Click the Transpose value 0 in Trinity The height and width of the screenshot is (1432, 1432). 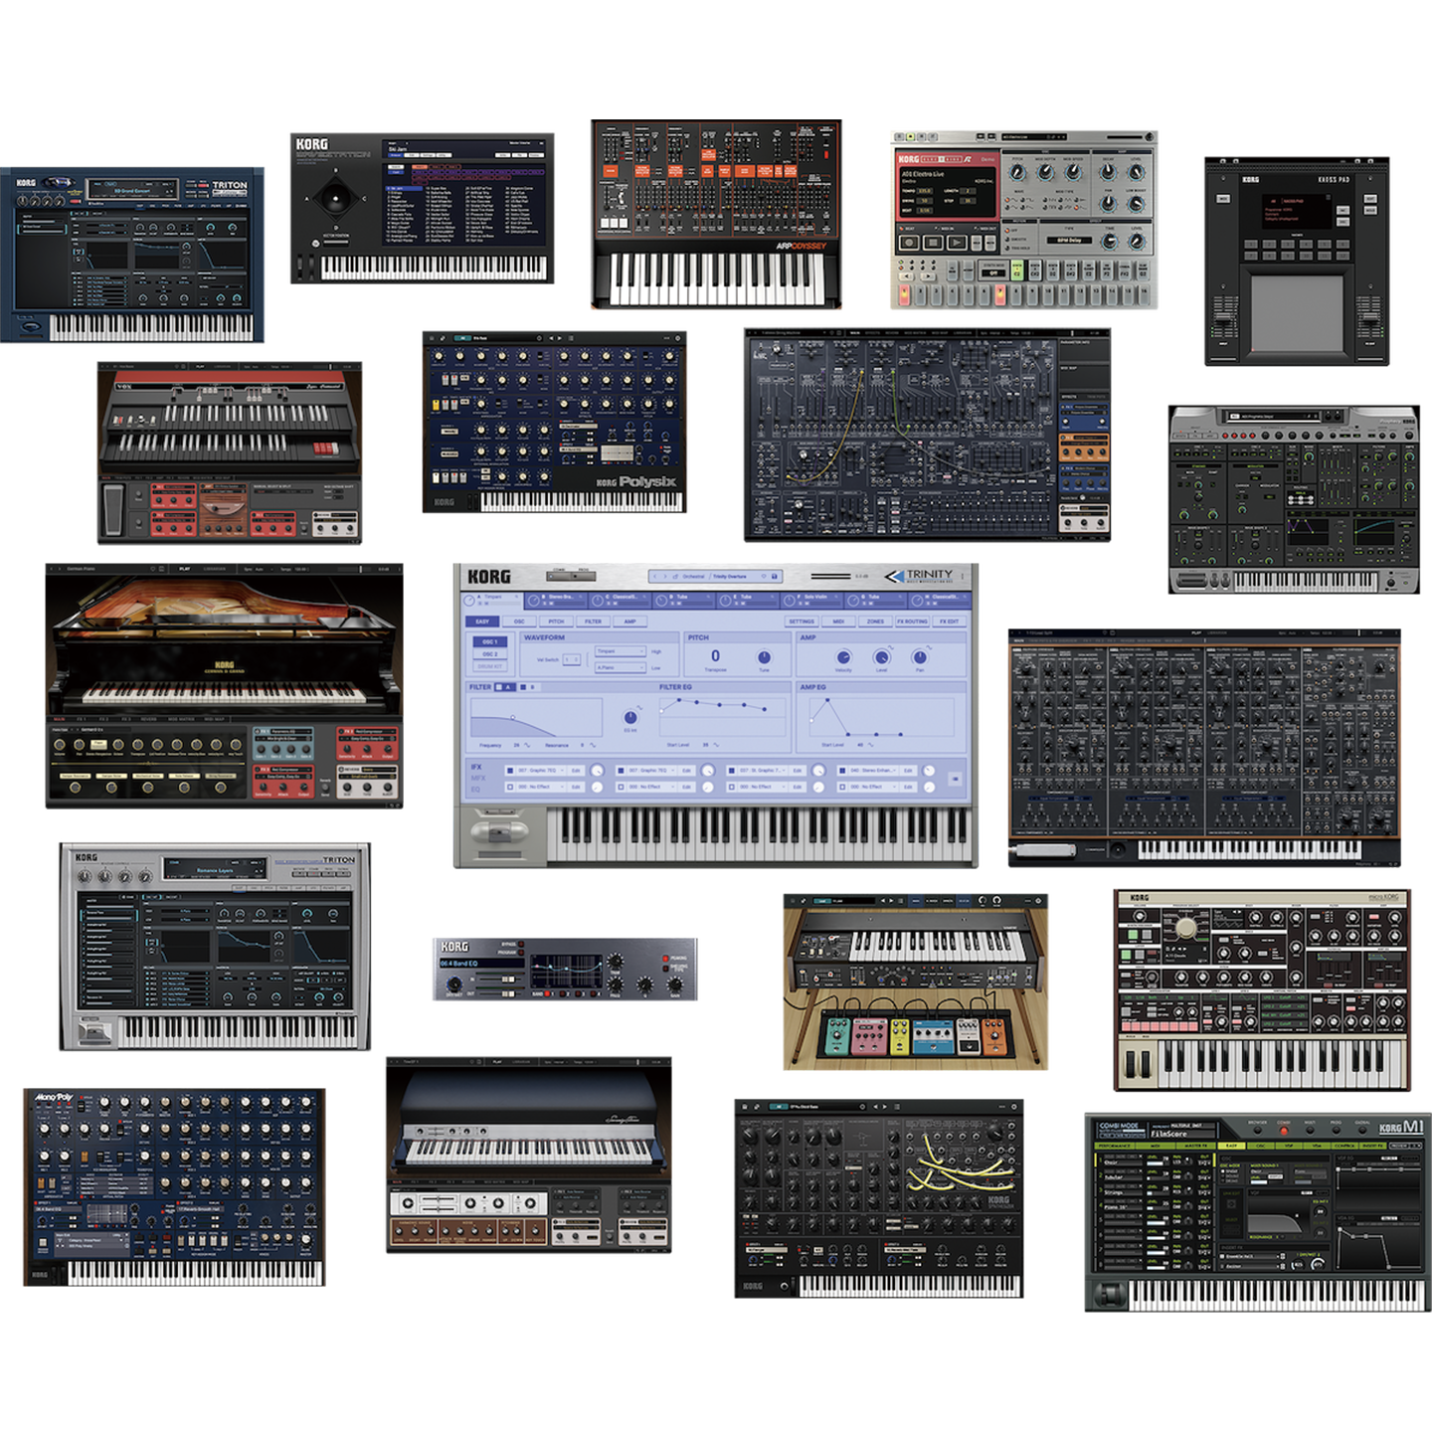[715, 655]
